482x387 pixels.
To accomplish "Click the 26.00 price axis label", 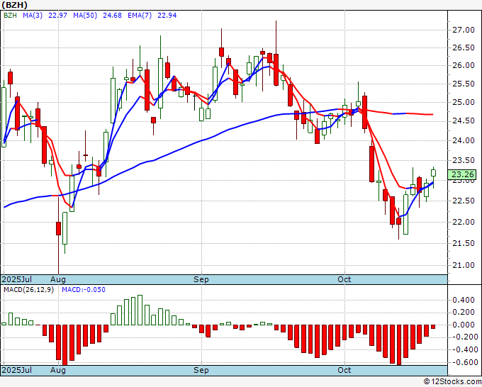I will point(464,65).
